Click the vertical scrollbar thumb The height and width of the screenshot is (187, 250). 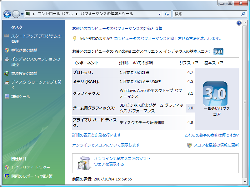coord(245,102)
